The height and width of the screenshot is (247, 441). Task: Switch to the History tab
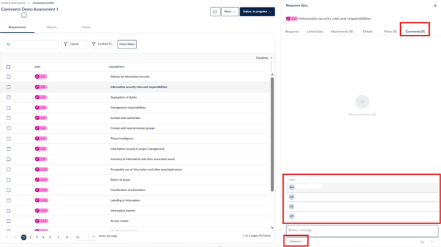[86, 27]
